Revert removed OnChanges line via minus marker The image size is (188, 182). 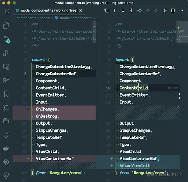pos(28,109)
